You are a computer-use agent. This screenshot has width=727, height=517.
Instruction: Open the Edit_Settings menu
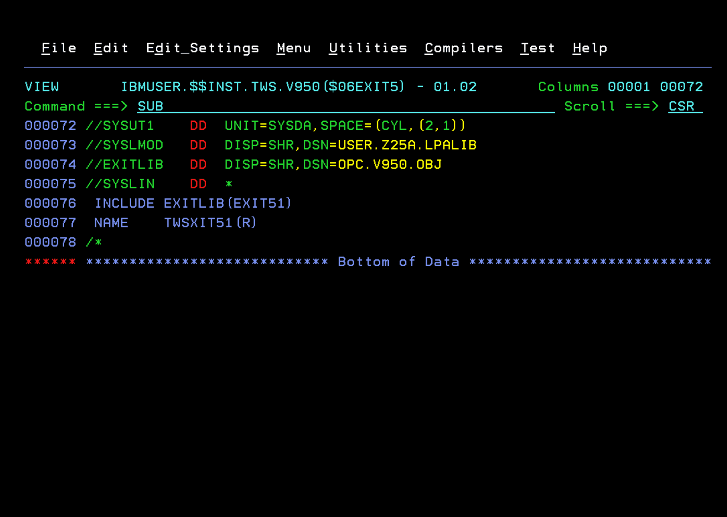(x=203, y=48)
